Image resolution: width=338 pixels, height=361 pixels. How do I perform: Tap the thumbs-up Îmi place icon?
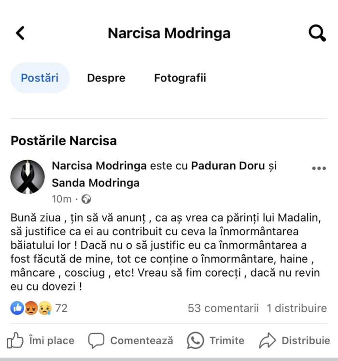(15, 341)
